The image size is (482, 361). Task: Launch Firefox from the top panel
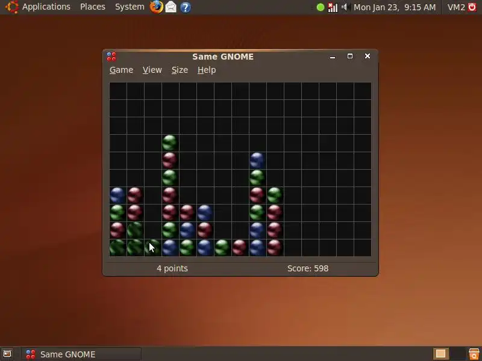[156, 7]
